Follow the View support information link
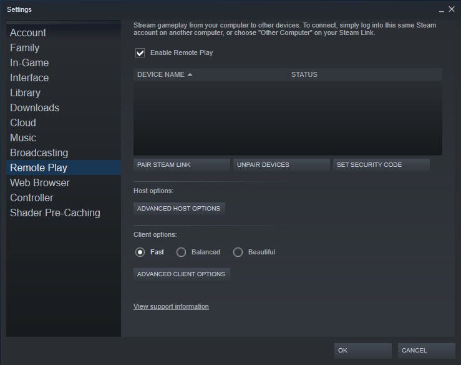461x365 pixels. point(171,306)
